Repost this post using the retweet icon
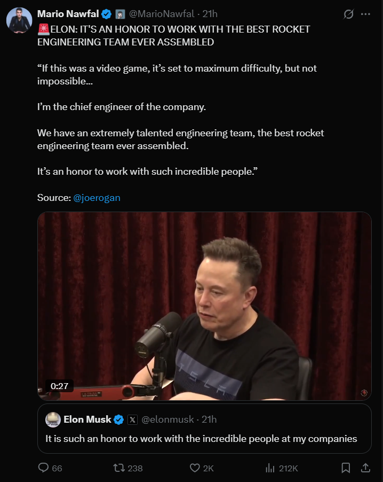This screenshot has height=482, width=383. pos(120,468)
